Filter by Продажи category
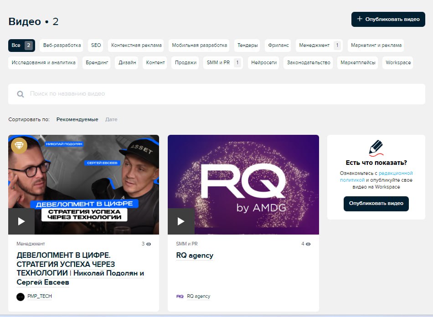 pos(186,63)
